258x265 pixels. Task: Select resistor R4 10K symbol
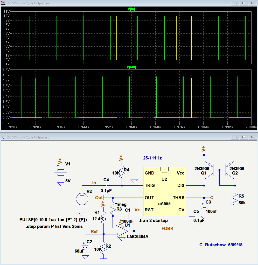[x=122, y=171]
